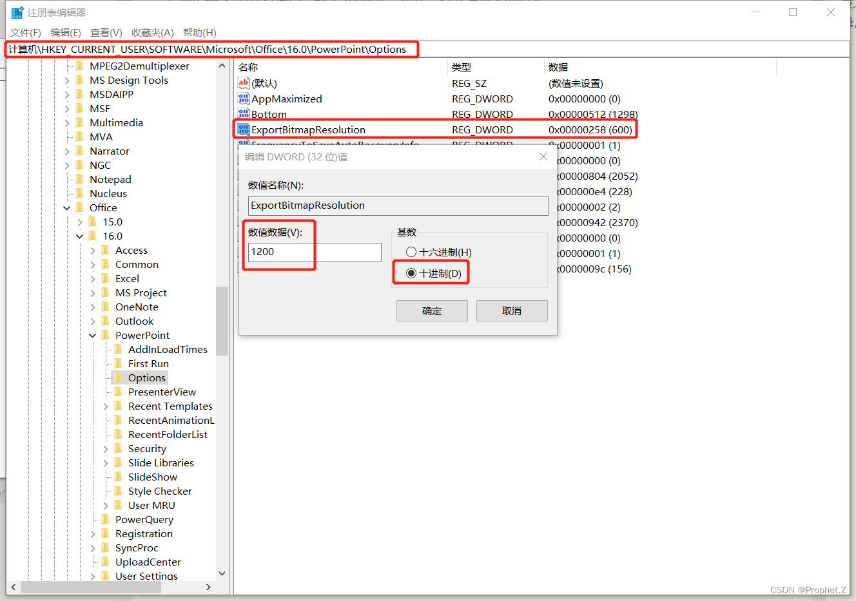Select the 十六进制(H) hexadecimal radio button

pos(411,252)
